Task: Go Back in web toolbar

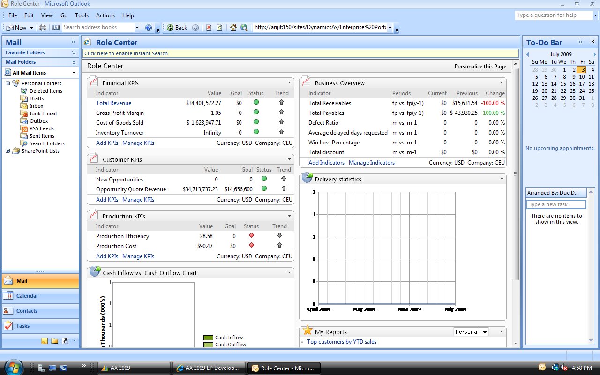Action: [x=177, y=28]
